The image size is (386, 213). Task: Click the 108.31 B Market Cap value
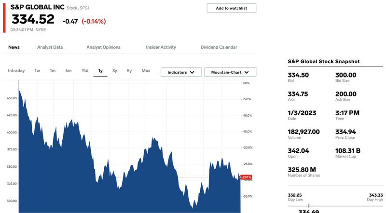coord(347,151)
